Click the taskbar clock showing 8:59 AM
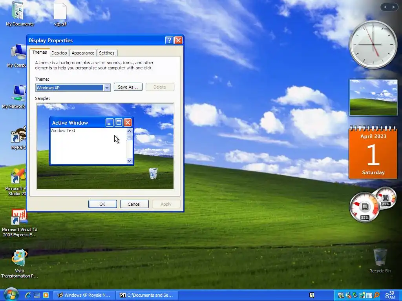This screenshot has width=402, height=301. [x=390, y=295]
